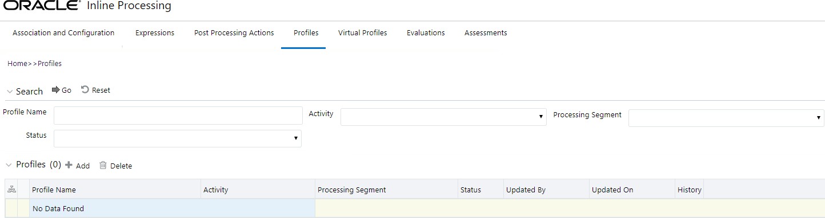Open the Status dropdown
This screenshot has width=825, height=218.
pyautogui.click(x=178, y=138)
